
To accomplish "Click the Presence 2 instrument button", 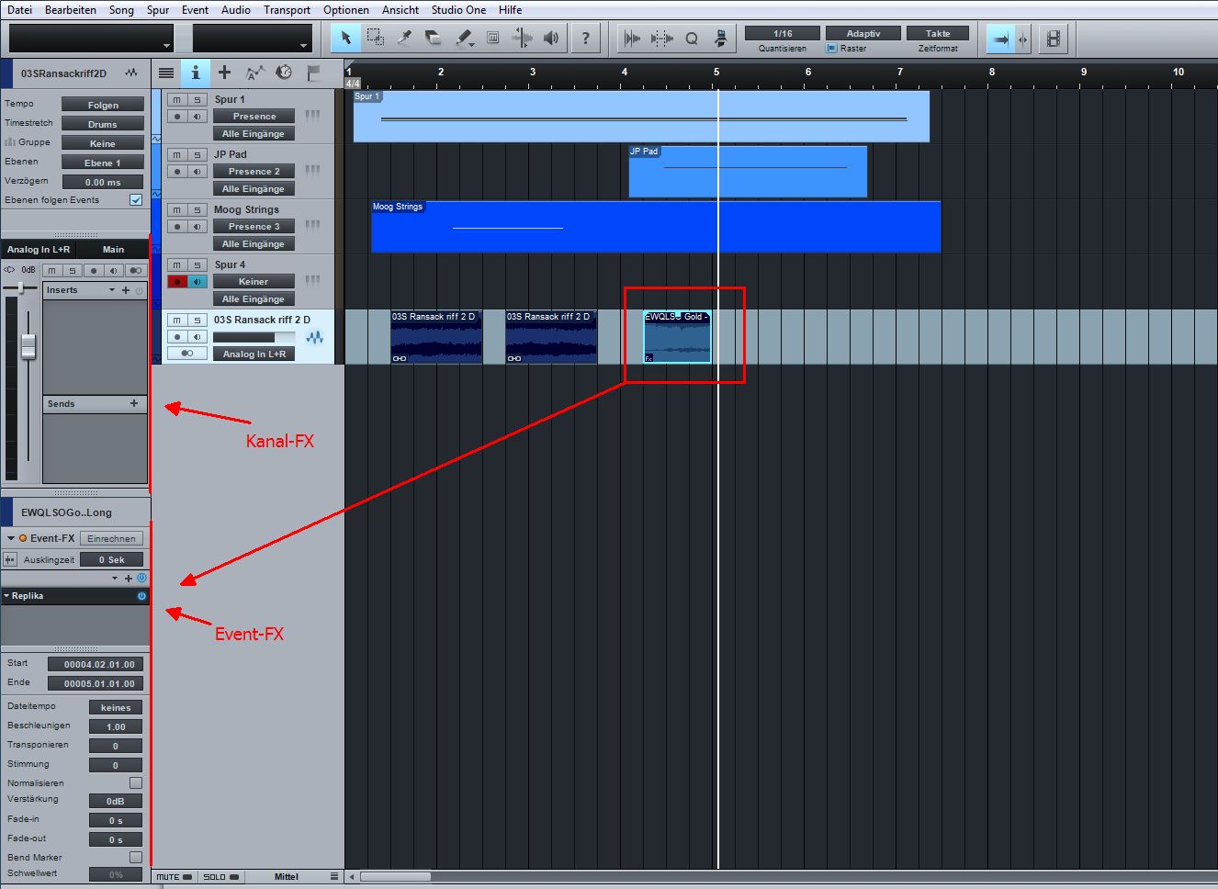I will (x=254, y=171).
